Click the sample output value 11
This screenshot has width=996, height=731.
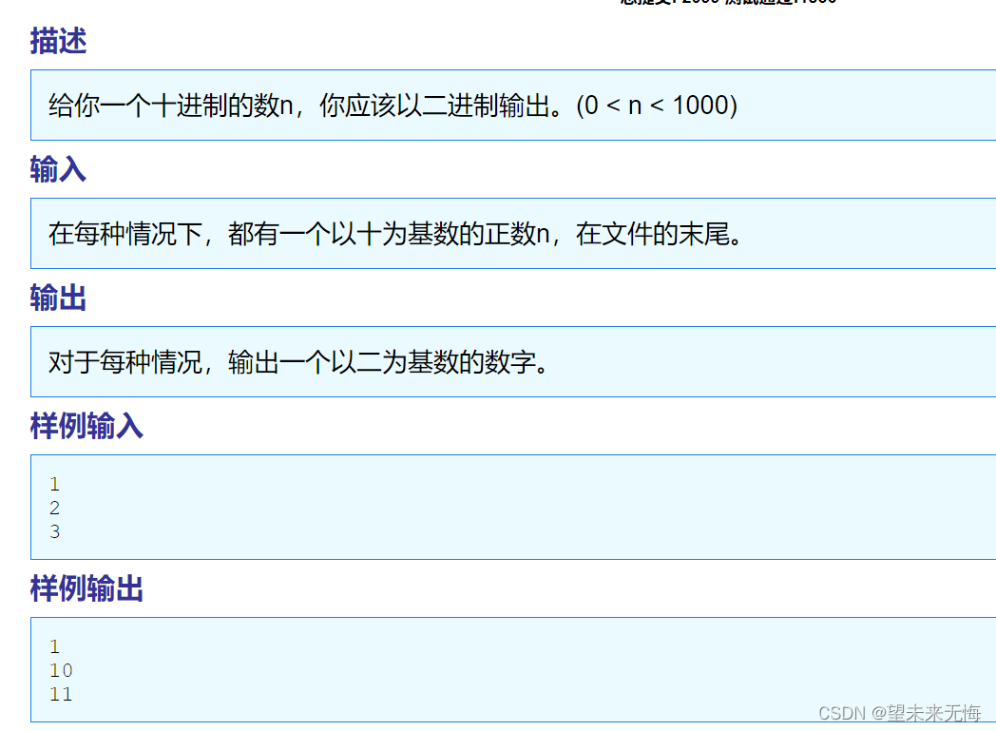tap(59, 694)
